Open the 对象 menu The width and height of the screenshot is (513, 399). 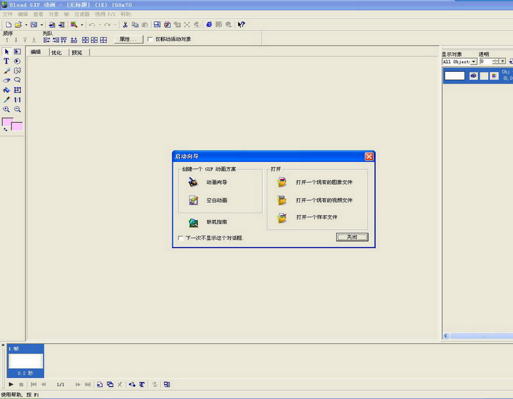click(x=54, y=14)
